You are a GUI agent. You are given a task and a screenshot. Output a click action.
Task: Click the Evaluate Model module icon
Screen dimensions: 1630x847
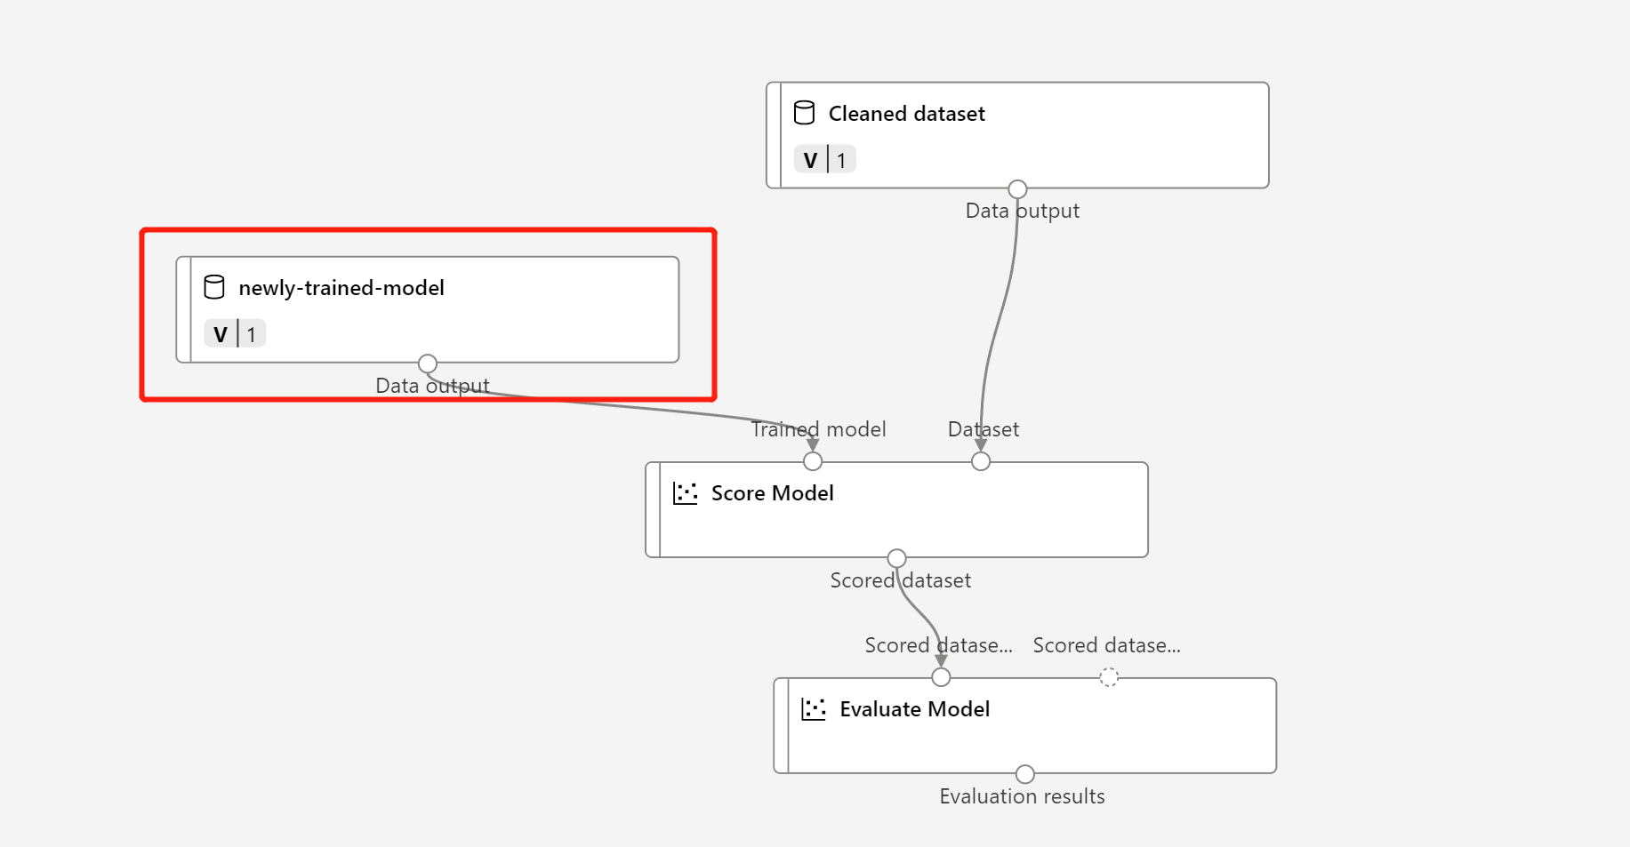pyautogui.click(x=815, y=709)
